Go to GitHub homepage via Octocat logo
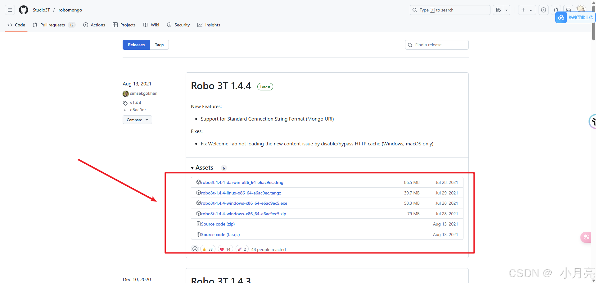The width and height of the screenshot is (596, 283). 24,10
